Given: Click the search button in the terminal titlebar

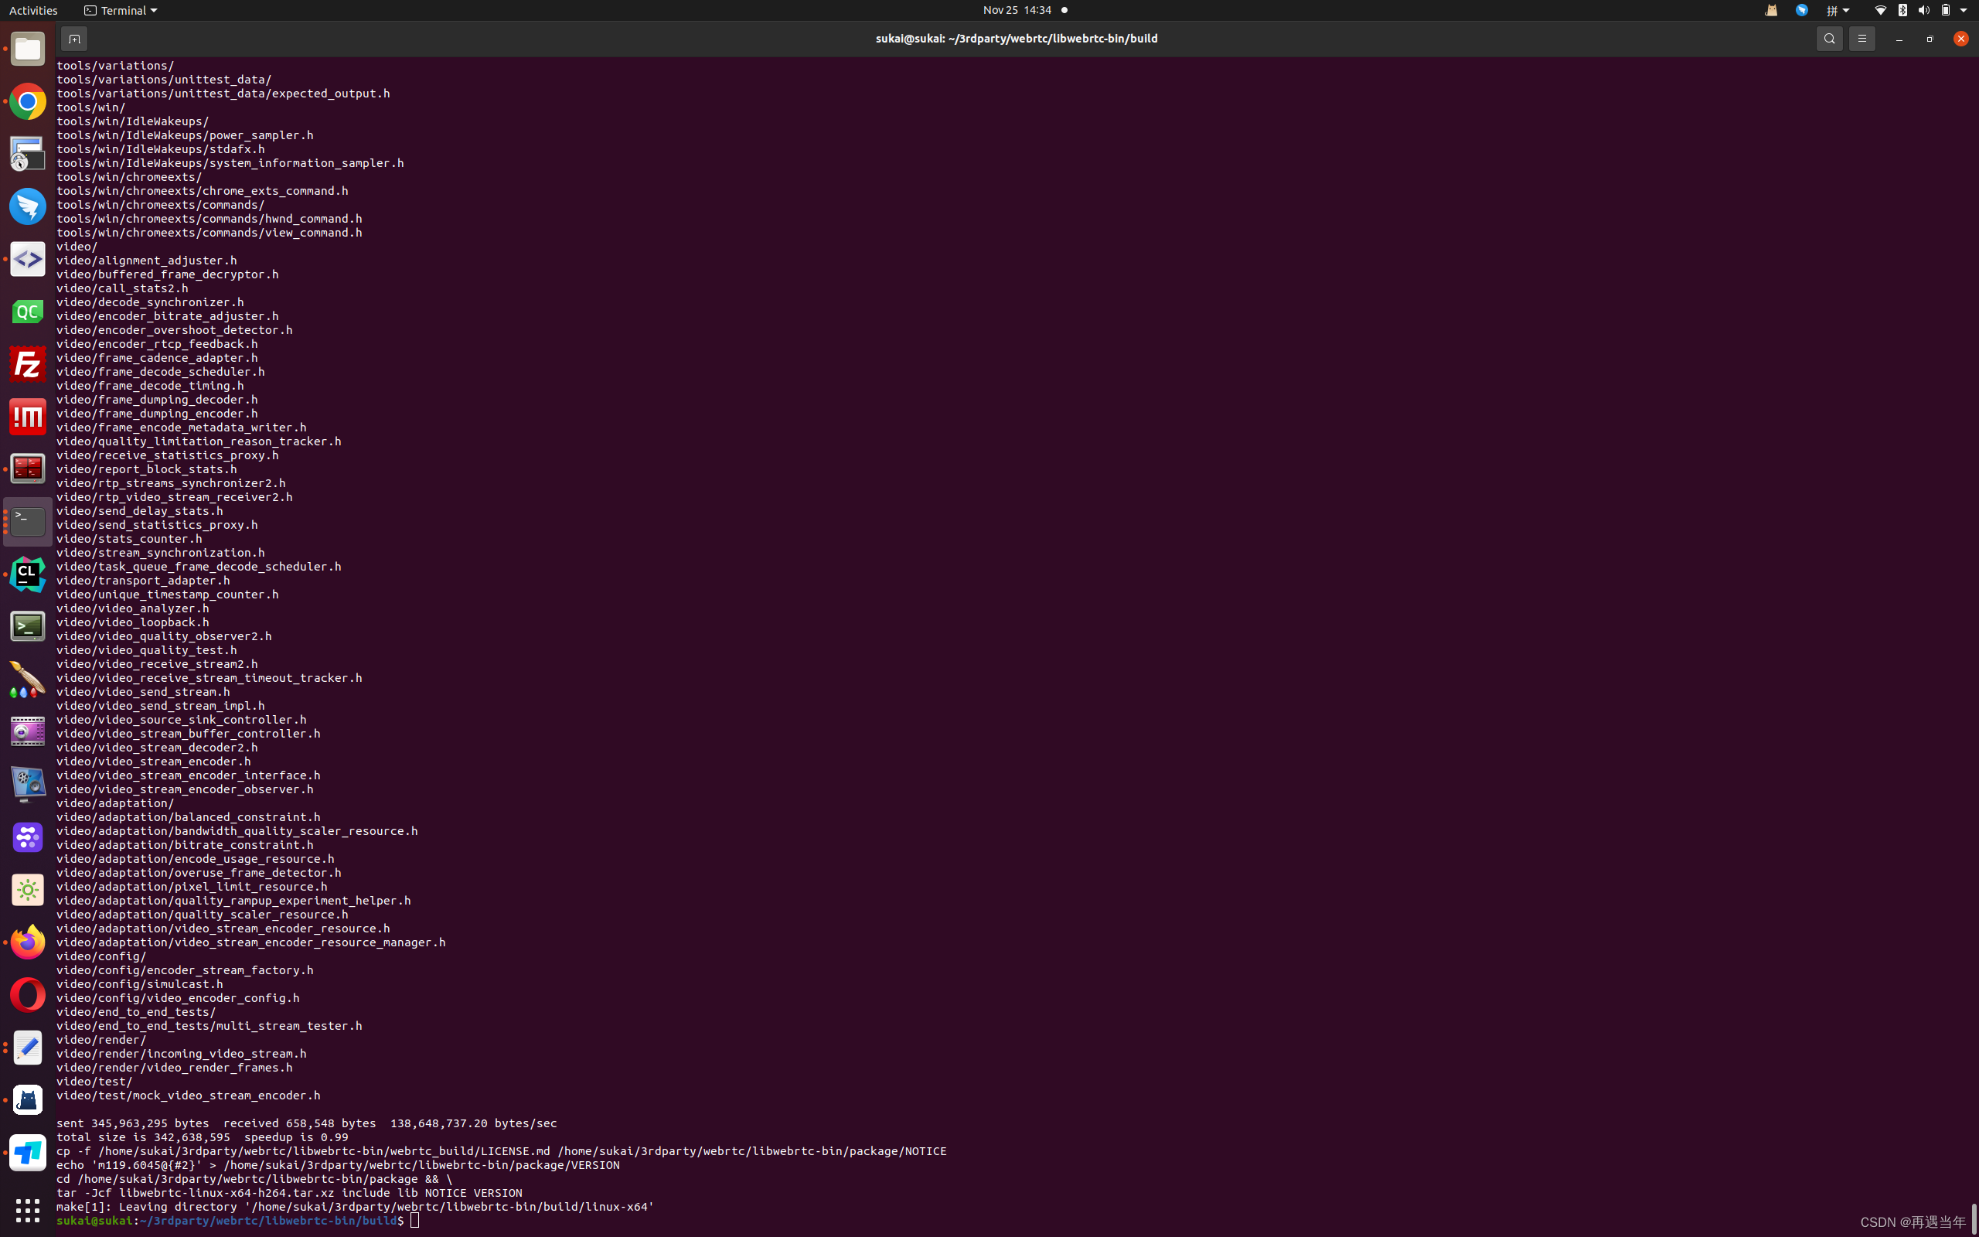Looking at the screenshot, I should pyautogui.click(x=1828, y=38).
